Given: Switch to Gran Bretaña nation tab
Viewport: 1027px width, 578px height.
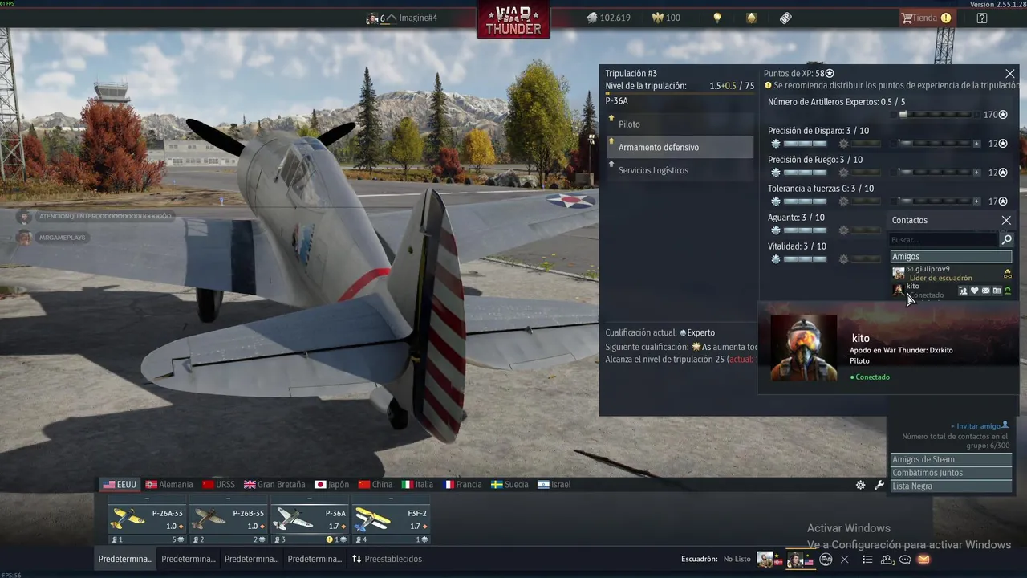Looking at the screenshot, I should (x=274, y=485).
